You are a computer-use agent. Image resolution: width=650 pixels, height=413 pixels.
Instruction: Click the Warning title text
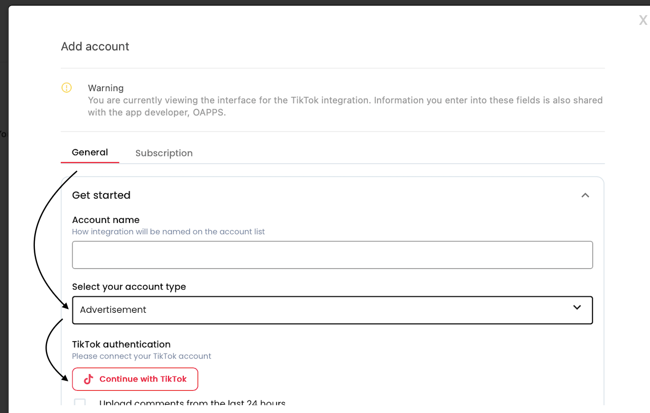[106, 88]
